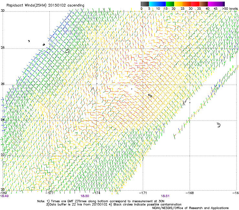
Task: Click the gray 0-5 knots color swatch
Action: click(x=145, y=4)
